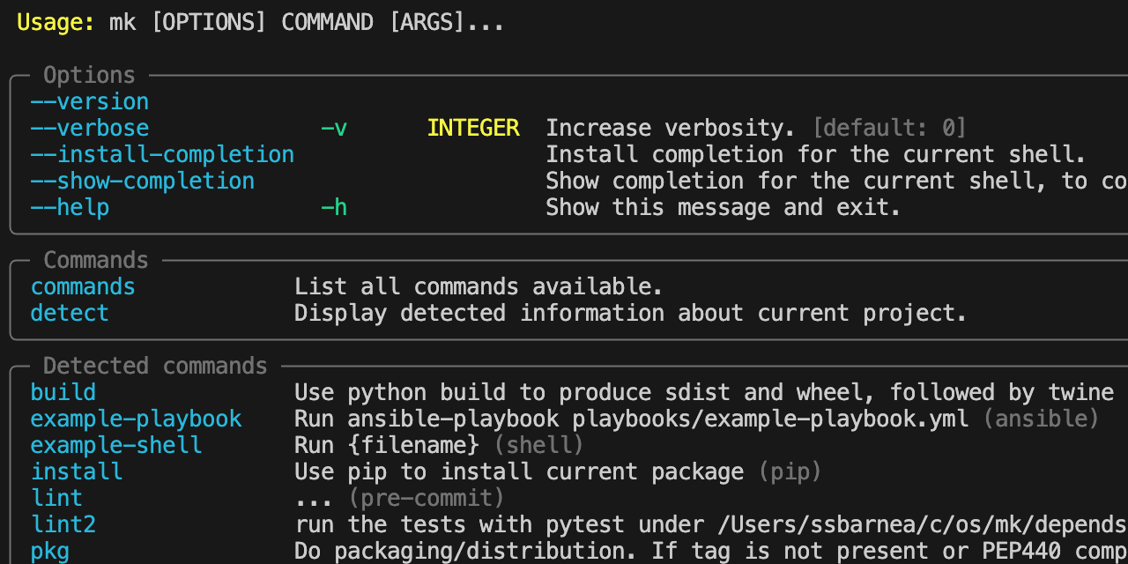1128x564 pixels.
Task: Click the yellow 'Usage:' label
Action: pos(56,23)
